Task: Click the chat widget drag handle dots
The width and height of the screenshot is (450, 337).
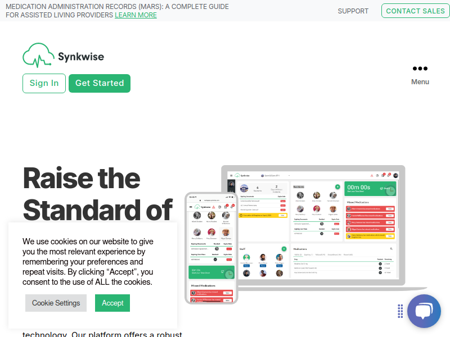Action: click(x=400, y=311)
